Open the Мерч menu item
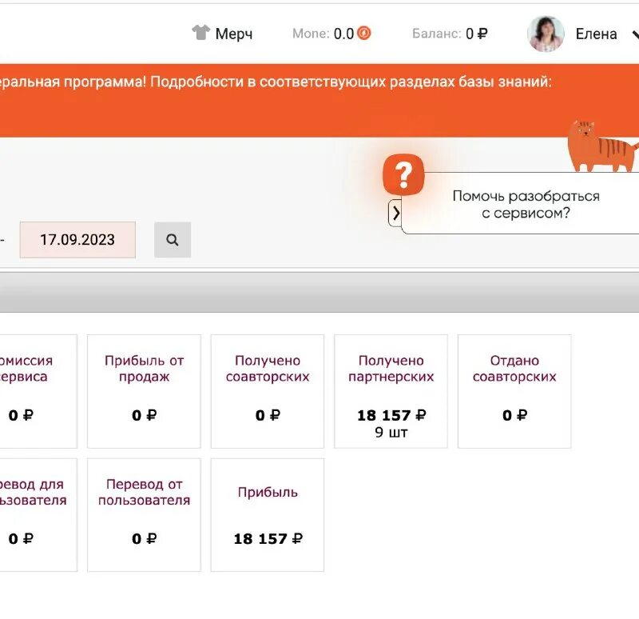 click(232, 33)
